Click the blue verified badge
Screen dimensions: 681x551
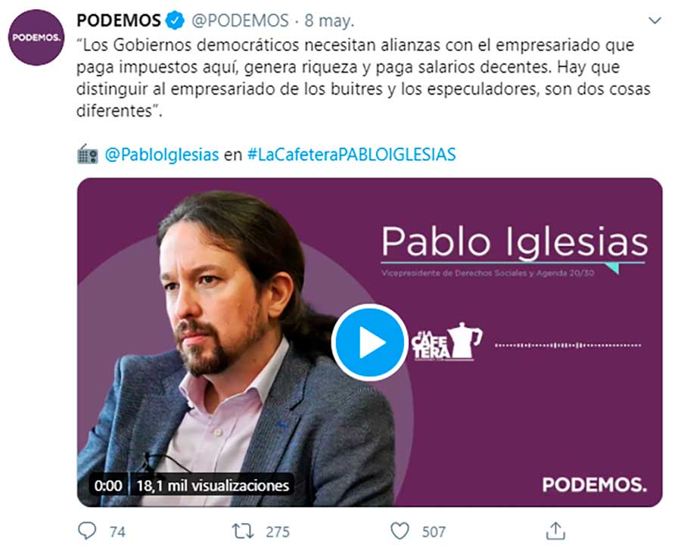[x=175, y=20]
